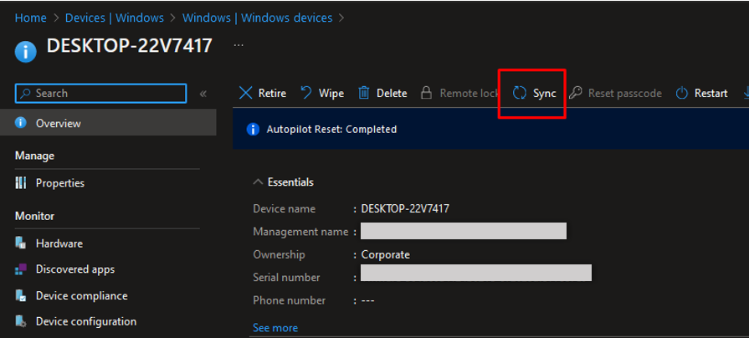The image size is (749, 338).
Task: Click the page title DESKTOP-22V7417
Action: tap(130, 46)
